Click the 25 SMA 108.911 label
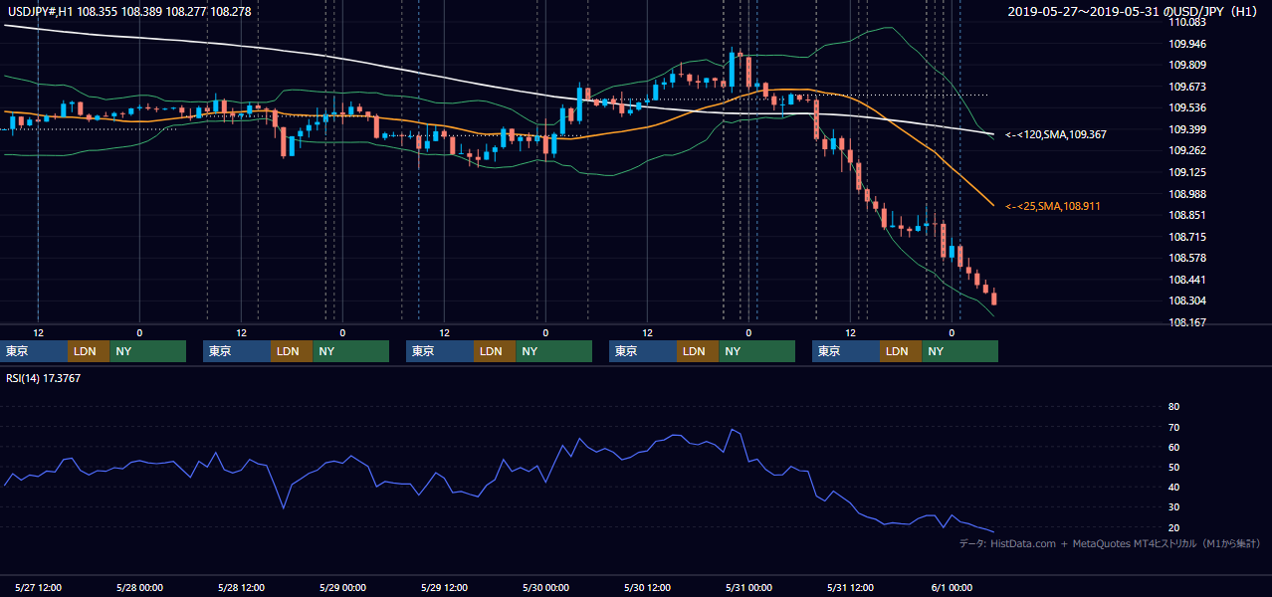1272x597 pixels. 1052,206
